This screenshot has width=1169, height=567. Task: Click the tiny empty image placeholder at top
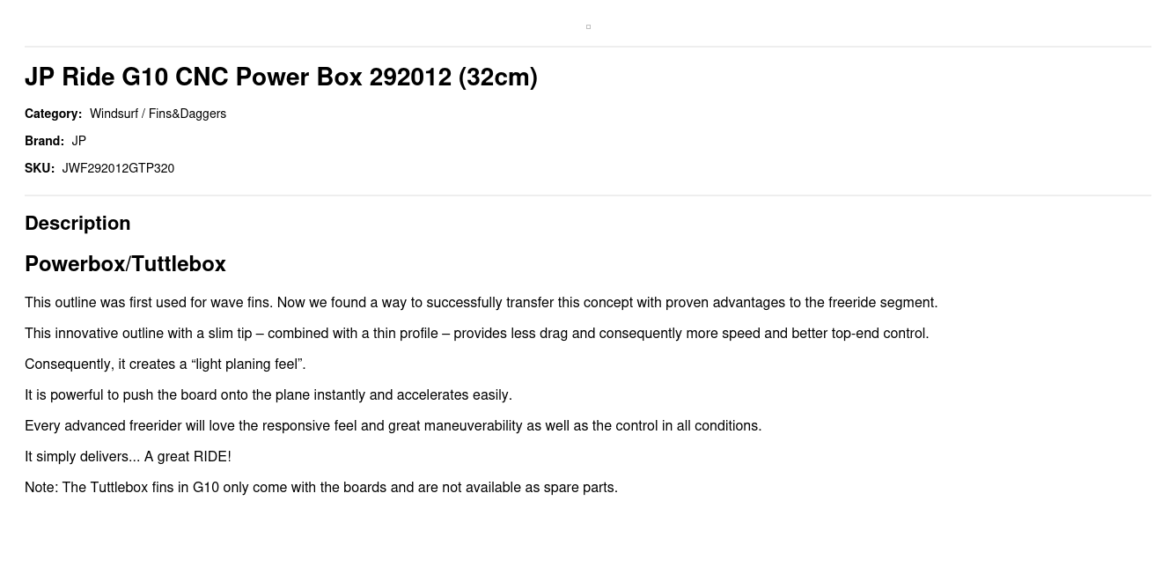tap(588, 26)
